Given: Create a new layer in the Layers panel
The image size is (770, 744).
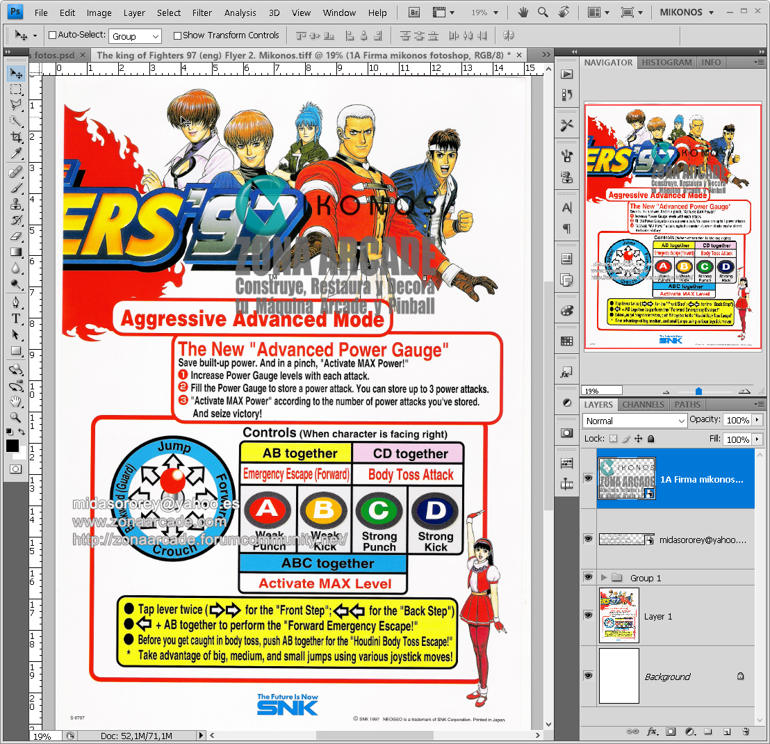Looking at the screenshot, I should pos(726,732).
